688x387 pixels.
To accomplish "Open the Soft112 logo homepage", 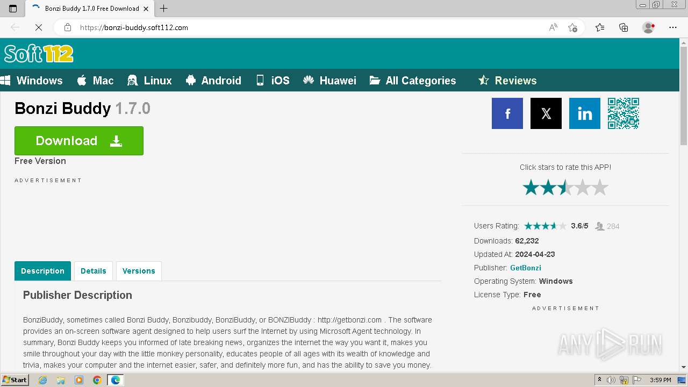I will click(39, 54).
